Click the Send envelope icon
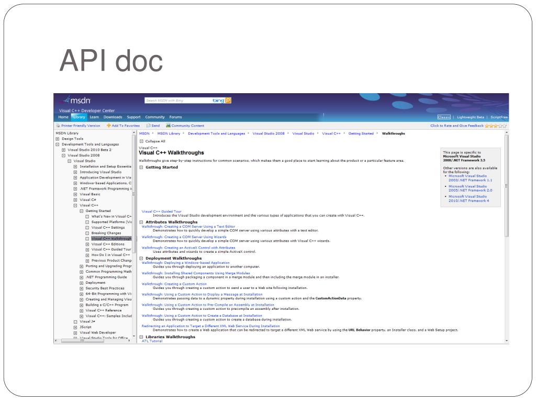Image resolution: width=536 pixels, height=402 pixels. [148, 126]
